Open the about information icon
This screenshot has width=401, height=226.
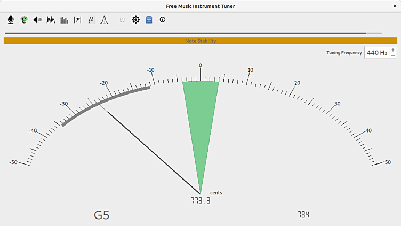point(163,20)
